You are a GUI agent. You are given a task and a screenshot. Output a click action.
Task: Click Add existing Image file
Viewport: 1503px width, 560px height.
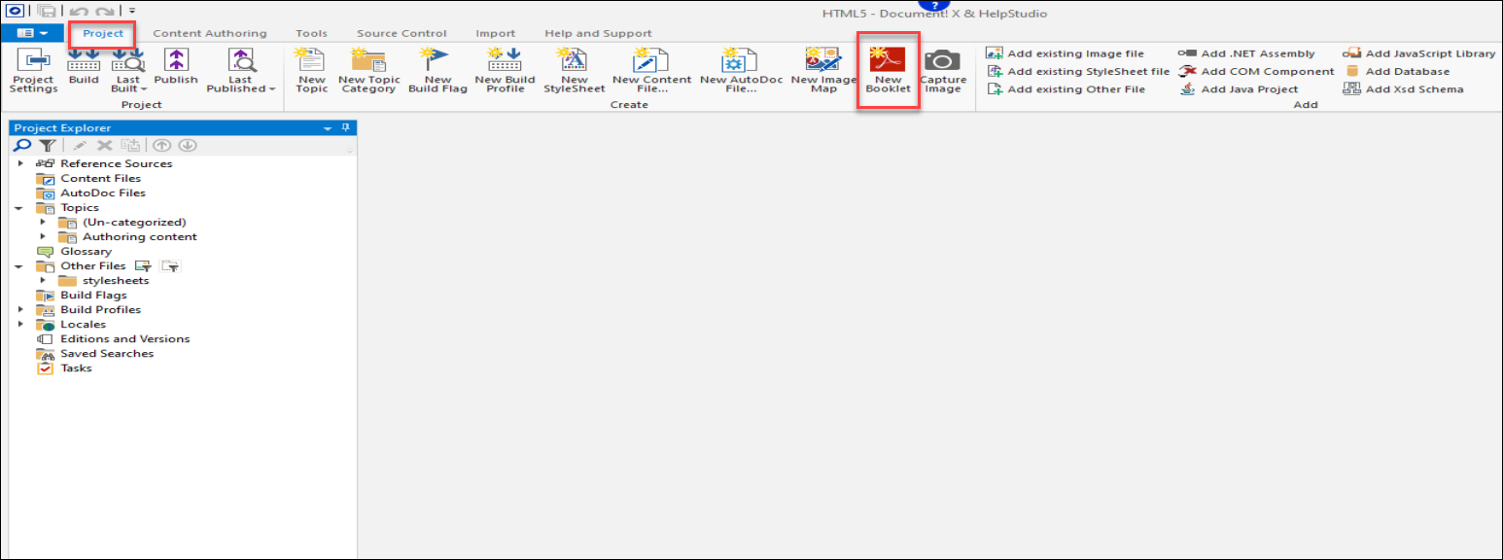(x=1066, y=53)
